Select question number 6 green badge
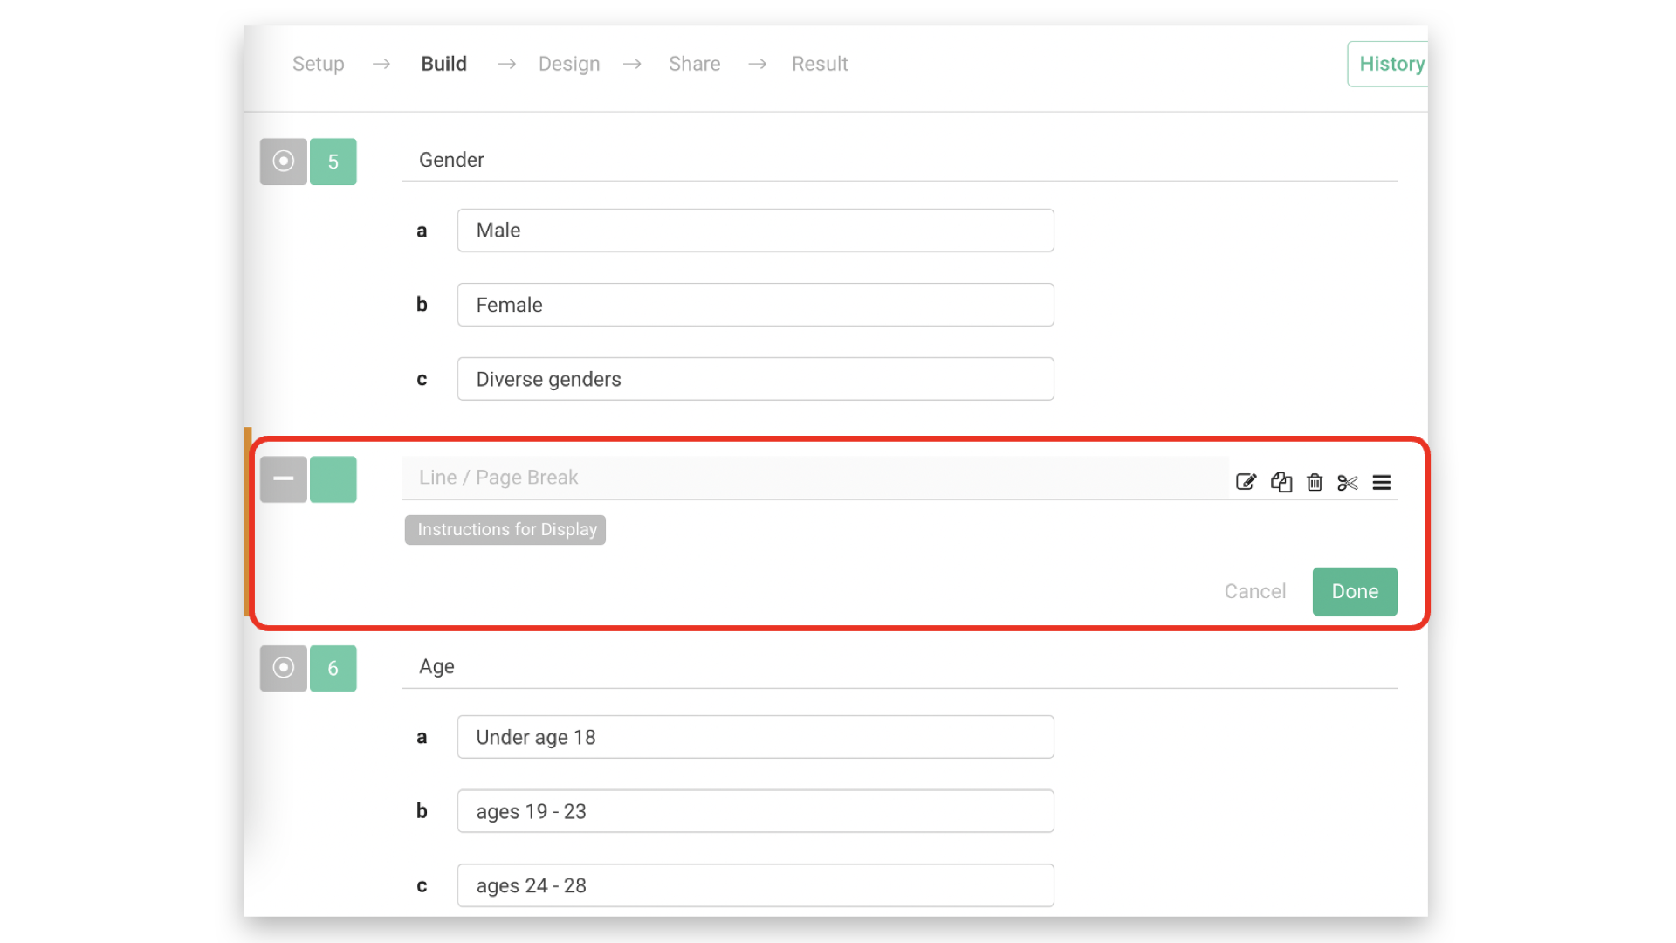This screenshot has height=943, width=1676. [x=333, y=668]
